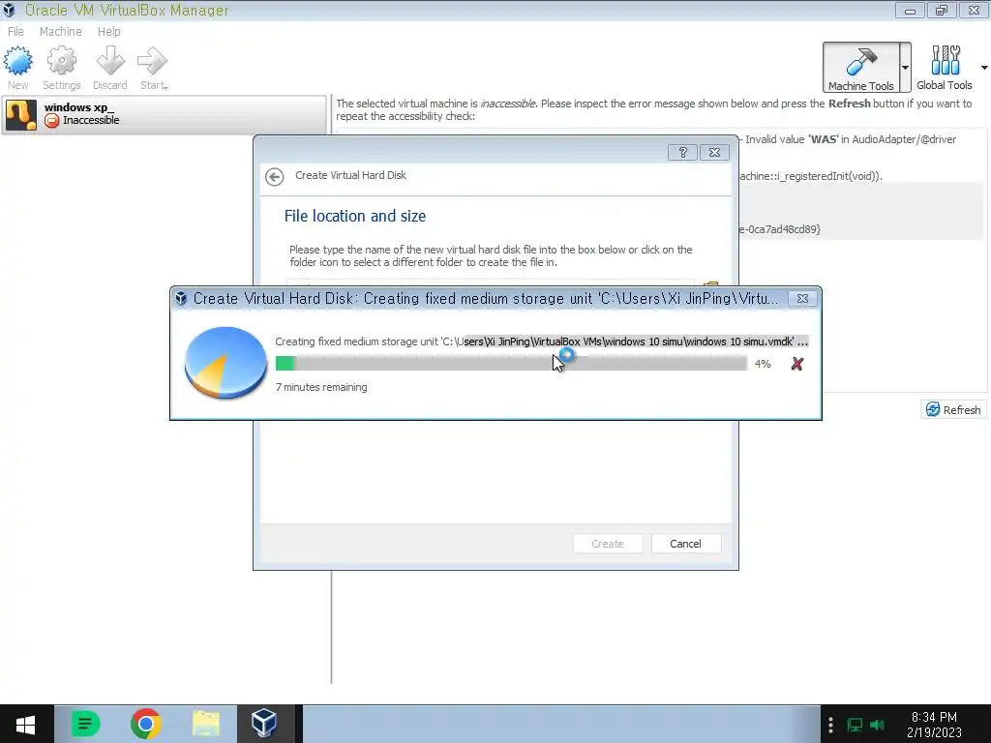This screenshot has width=991, height=743.
Task: Cancel disk creation with red X
Action: (797, 364)
